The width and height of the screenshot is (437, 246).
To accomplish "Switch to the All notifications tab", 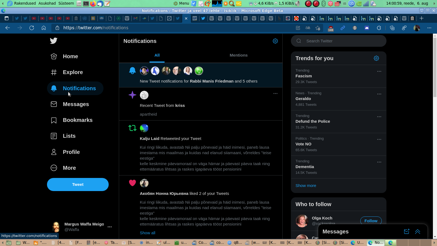I will pyautogui.click(x=157, y=55).
